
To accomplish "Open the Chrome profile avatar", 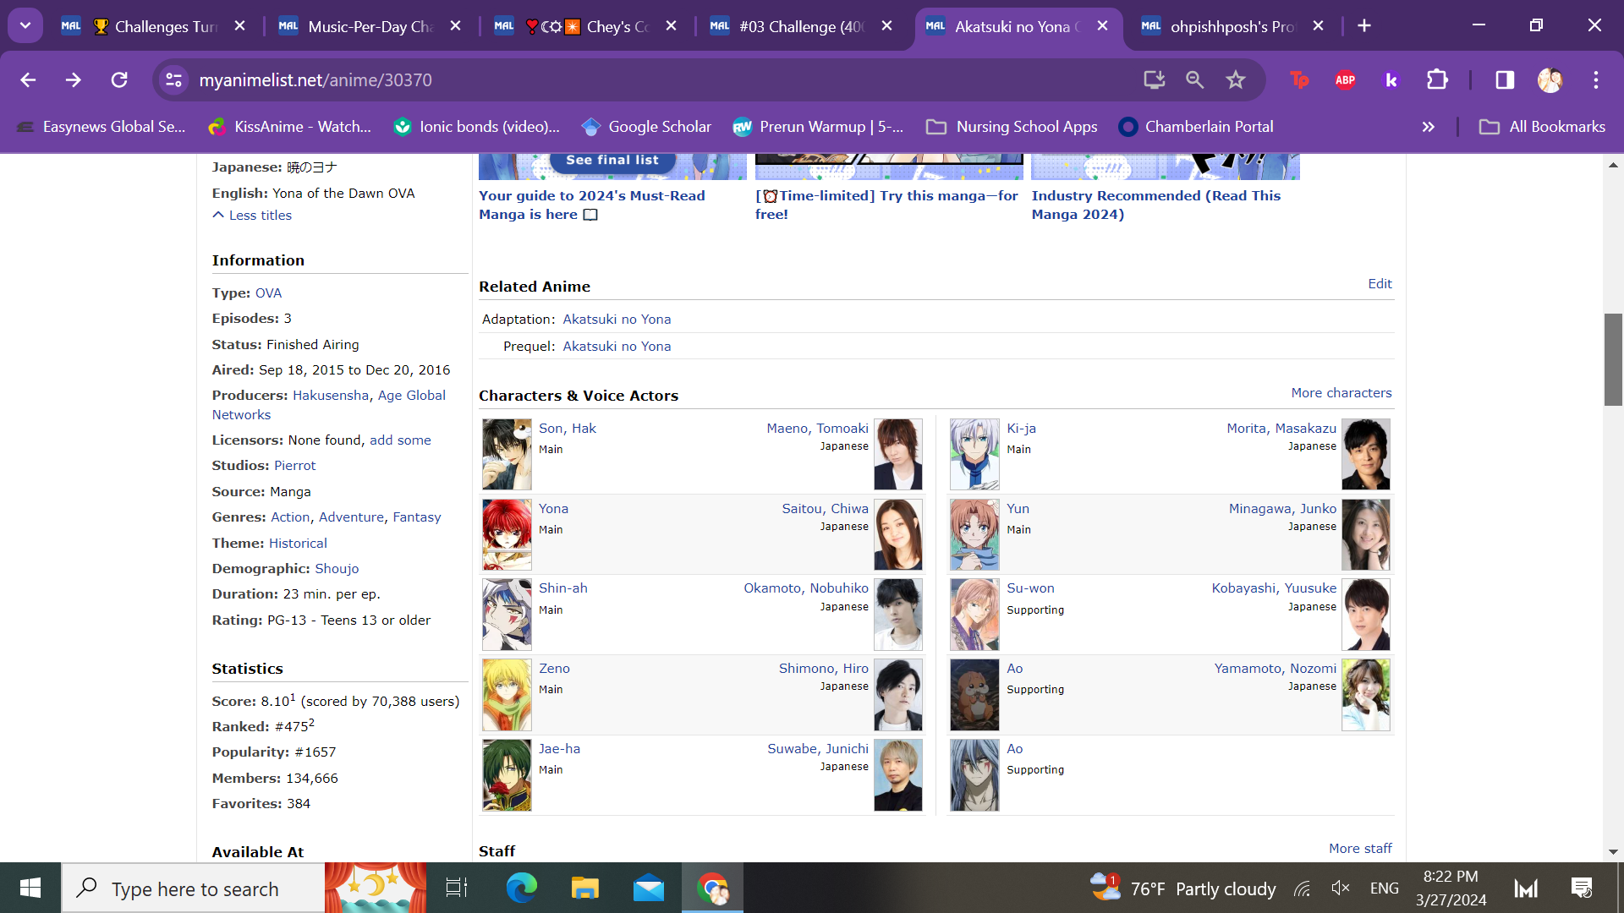I will coord(1550,79).
